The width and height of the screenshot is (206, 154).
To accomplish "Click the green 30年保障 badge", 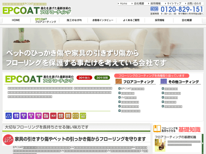I will pos(102,78).
